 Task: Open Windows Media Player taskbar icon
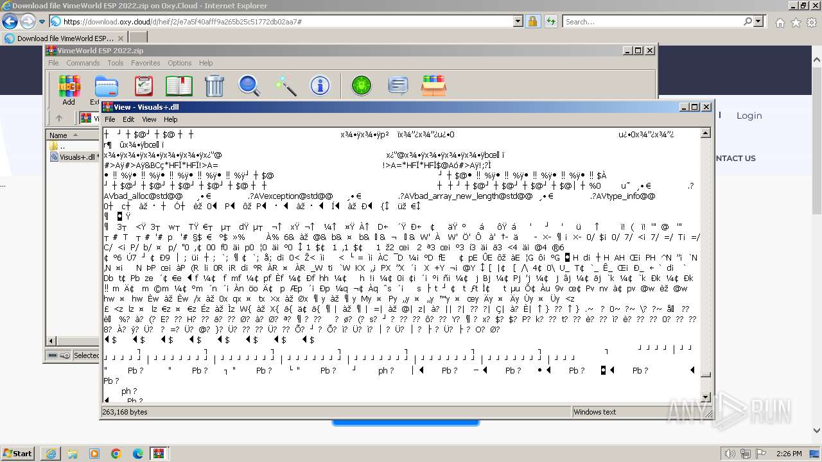coord(94,454)
